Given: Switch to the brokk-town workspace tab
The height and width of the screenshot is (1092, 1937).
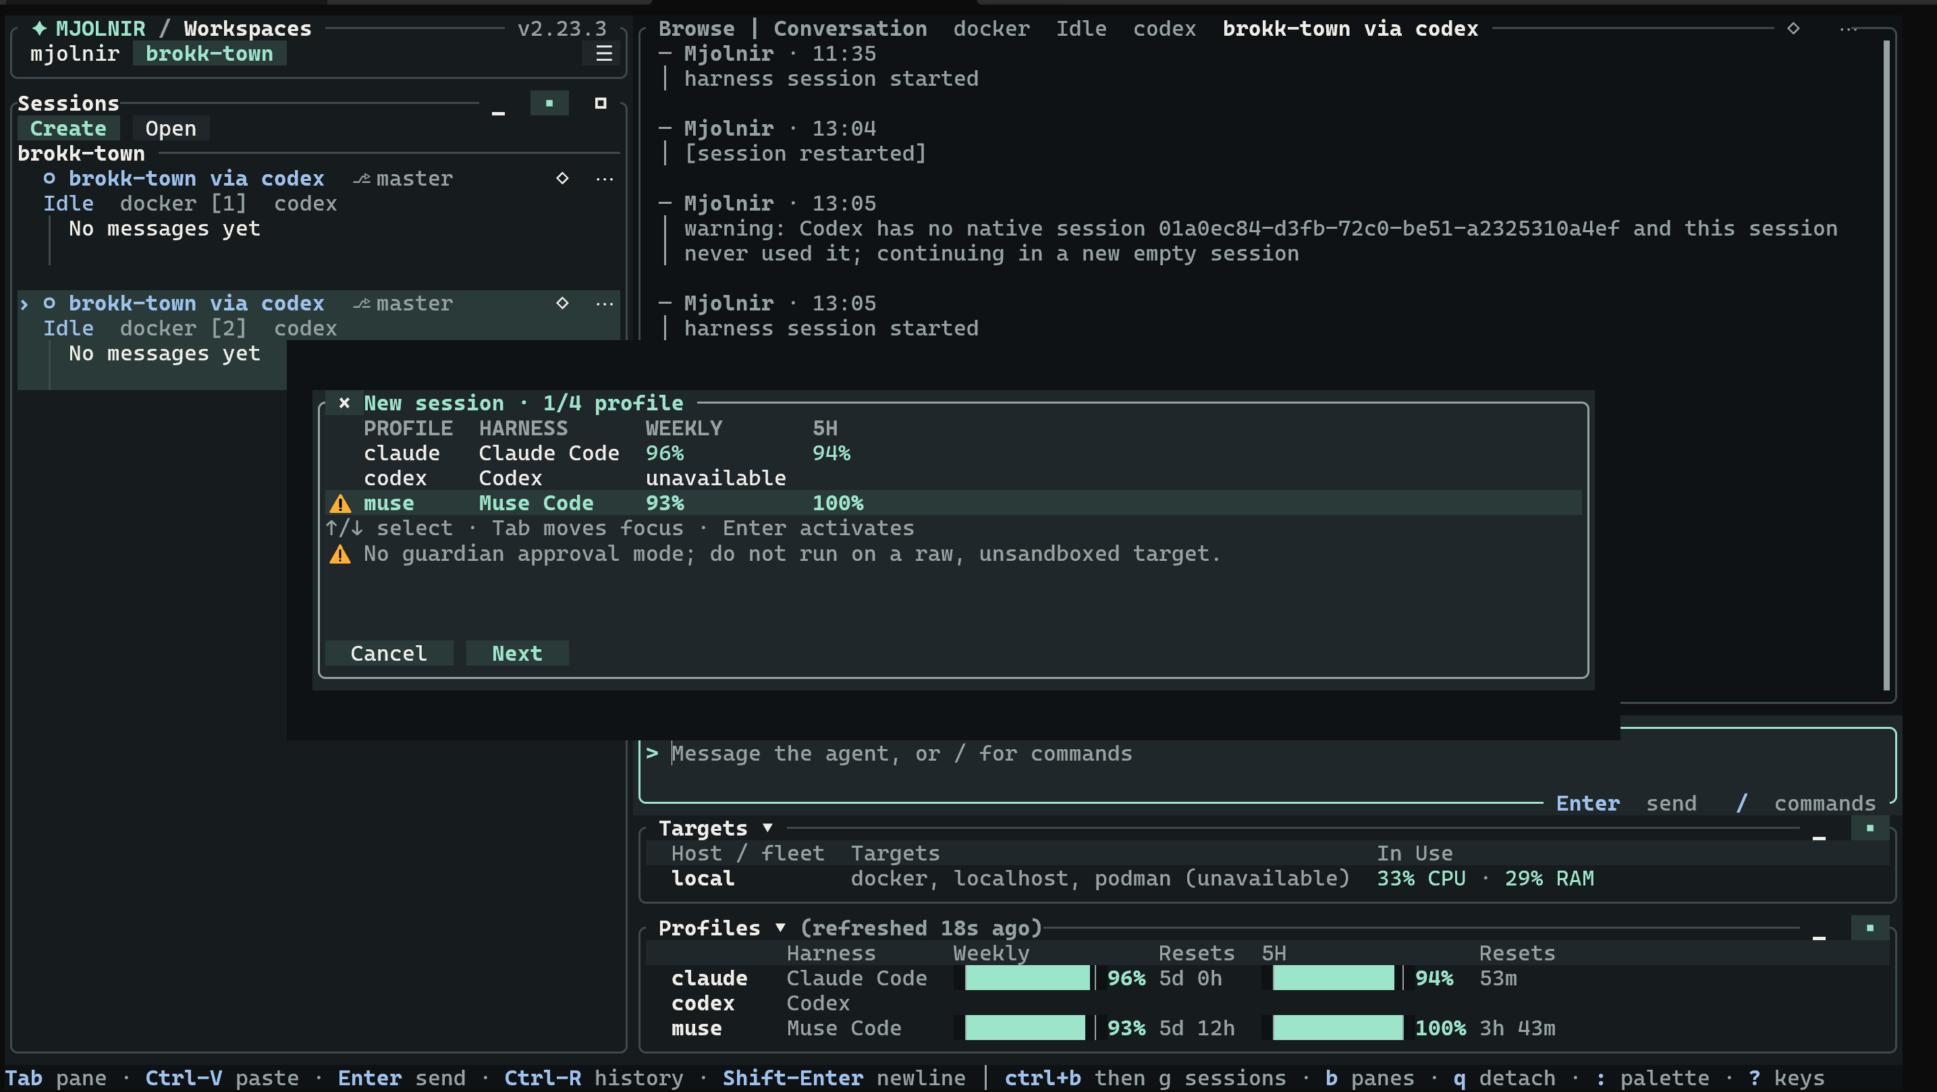Looking at the screenshot, I should [209, 53].
